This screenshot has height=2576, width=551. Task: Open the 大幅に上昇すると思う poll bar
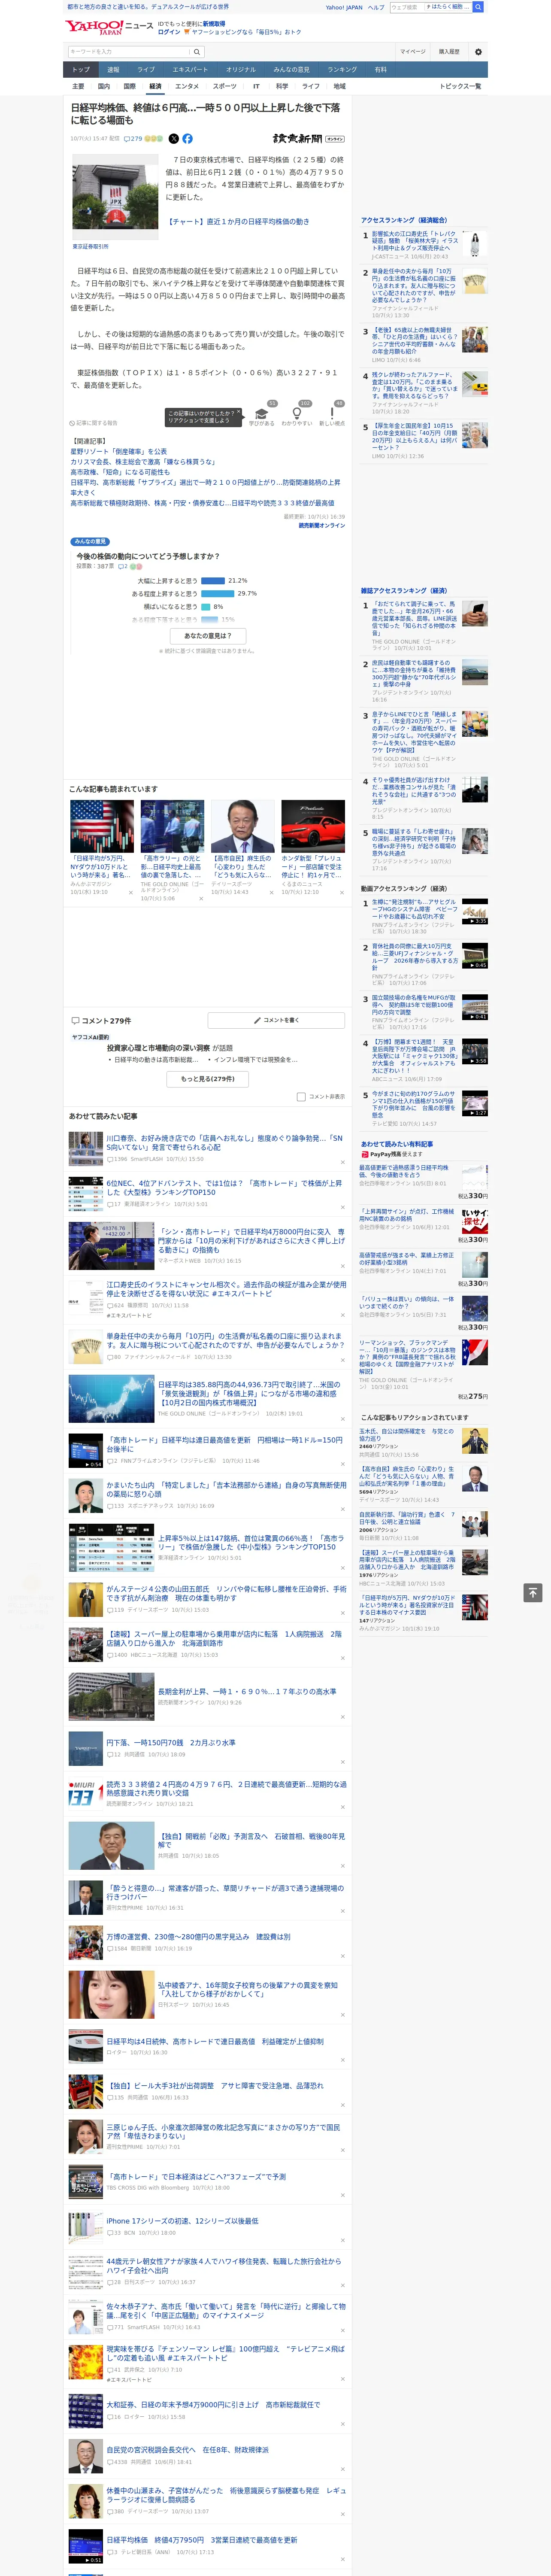point(213,580)
